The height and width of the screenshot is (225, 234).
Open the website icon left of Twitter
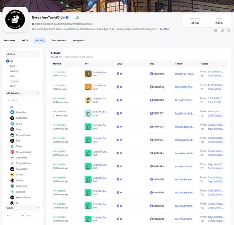click(x=216, y=31)
